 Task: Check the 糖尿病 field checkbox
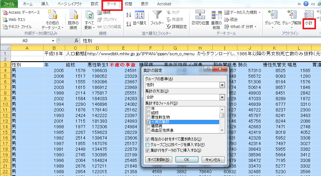tap(148, 126)
